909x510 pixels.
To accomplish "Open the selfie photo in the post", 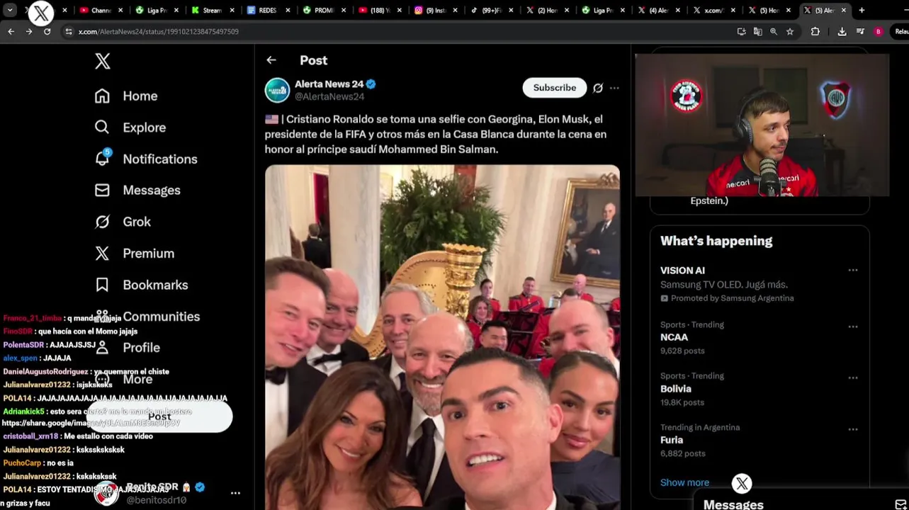I will click(442, 337).
